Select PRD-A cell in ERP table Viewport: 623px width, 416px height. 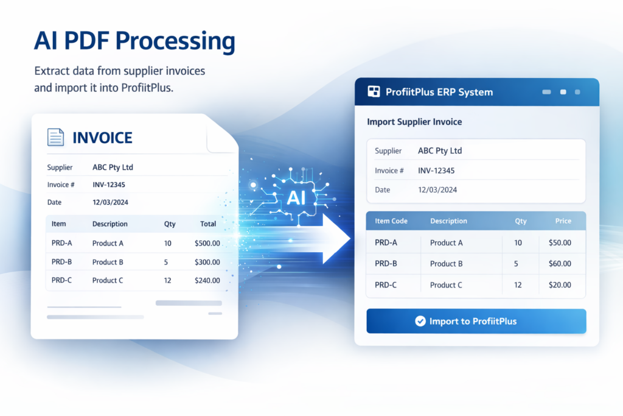point(386,242)
